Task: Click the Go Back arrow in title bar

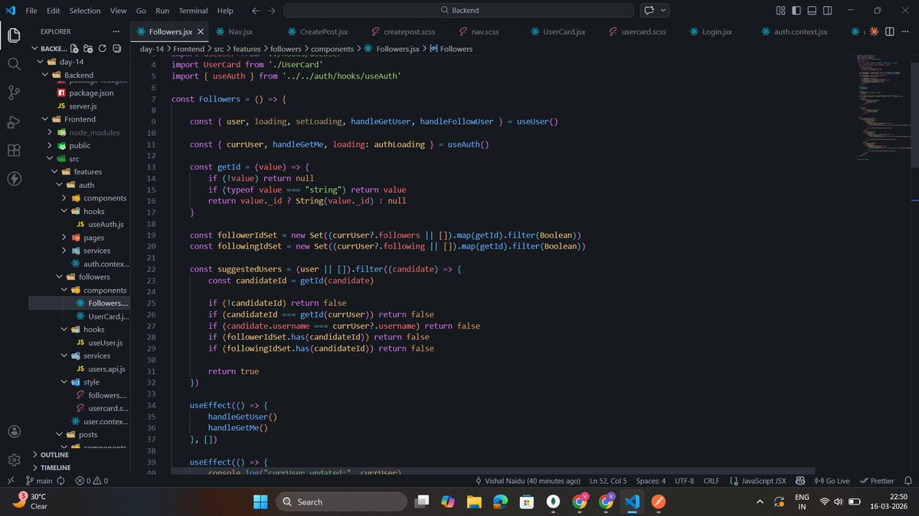Action: (255, 11)
